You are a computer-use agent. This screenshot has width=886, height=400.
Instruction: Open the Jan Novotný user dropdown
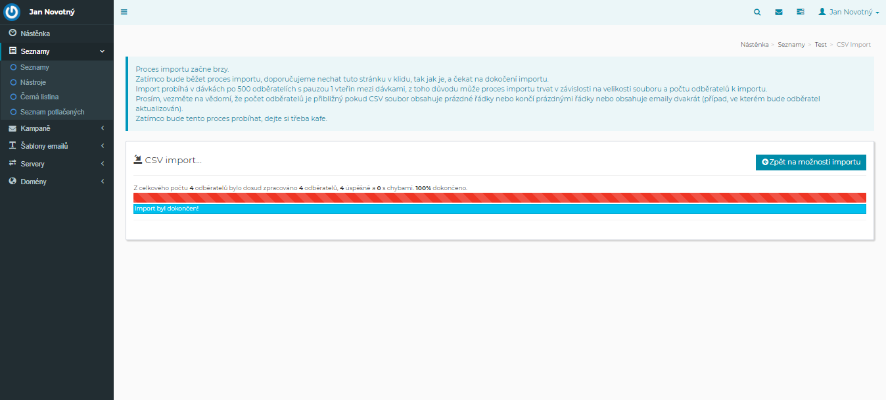pos(849,12)
